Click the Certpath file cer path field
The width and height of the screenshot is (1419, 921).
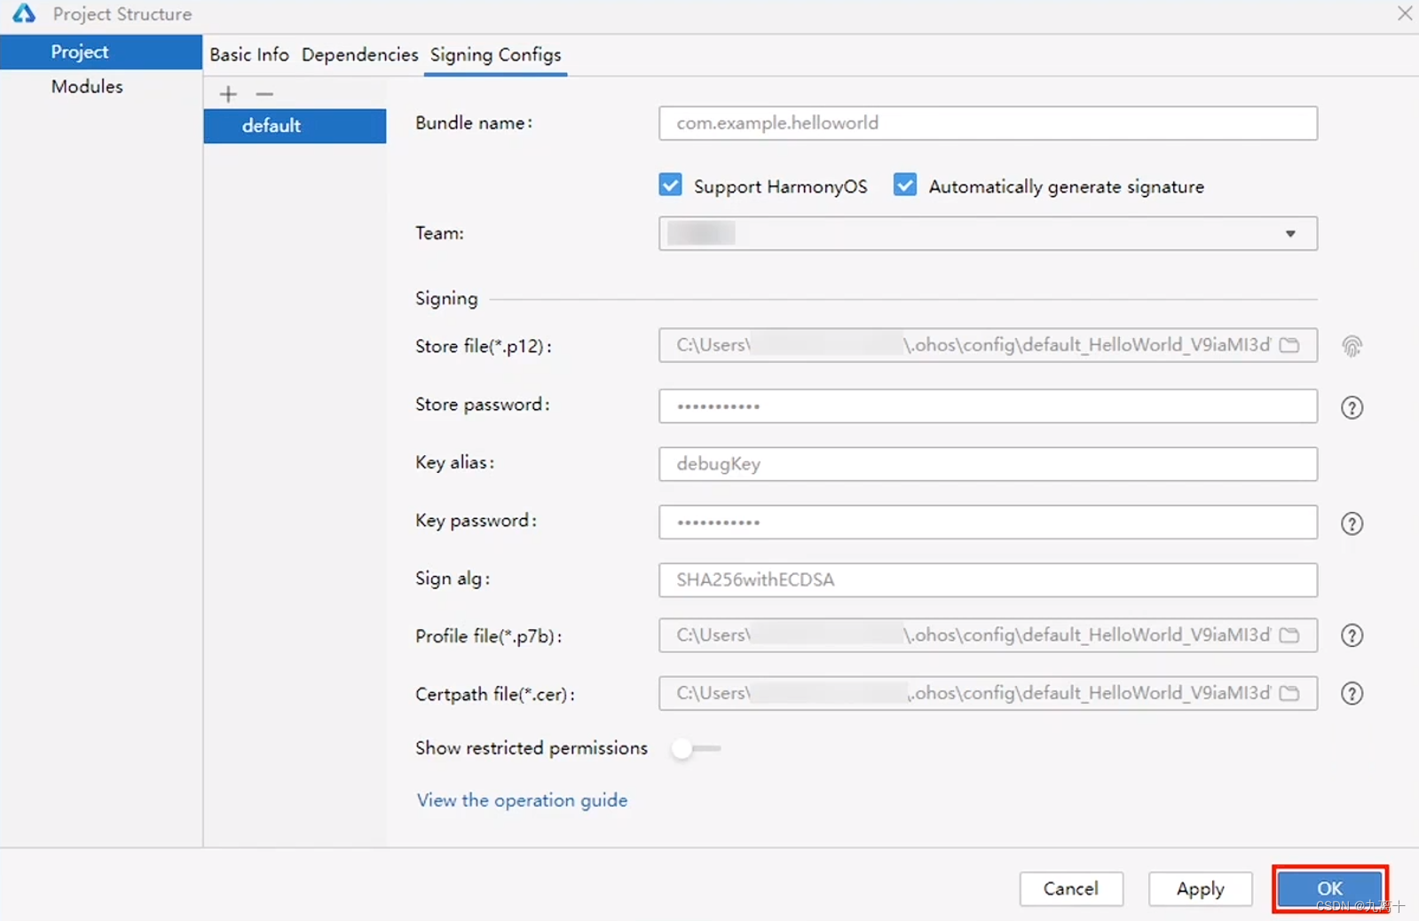pyautogui.click(x=988, y=693)
